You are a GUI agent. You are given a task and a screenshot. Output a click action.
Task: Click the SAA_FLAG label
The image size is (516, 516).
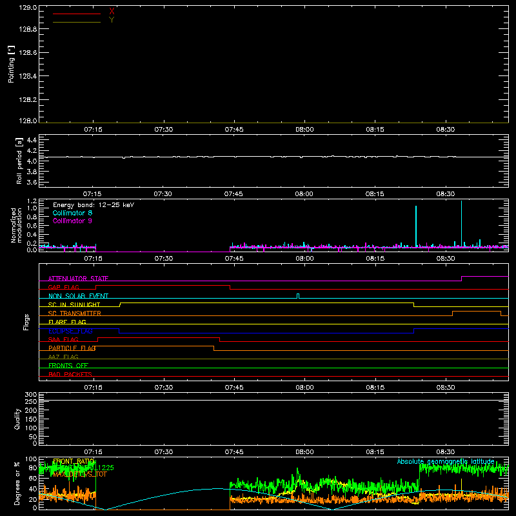pyautogui.click(x=63, y=339)
